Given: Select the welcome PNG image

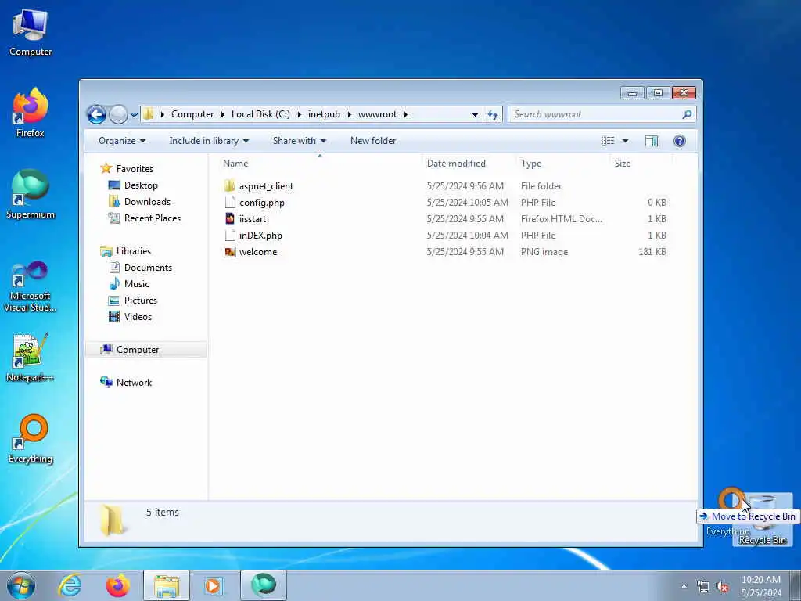Looking at the screenshot, I should pyautogui.click(x=250, y=251).
